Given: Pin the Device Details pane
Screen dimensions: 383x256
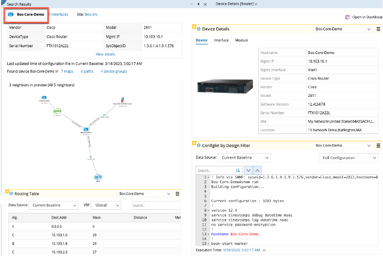Looking at the screenshot, I should coord(199,3).
